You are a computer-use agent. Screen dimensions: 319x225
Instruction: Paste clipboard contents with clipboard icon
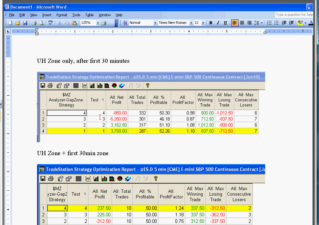[x=74, y=23]
